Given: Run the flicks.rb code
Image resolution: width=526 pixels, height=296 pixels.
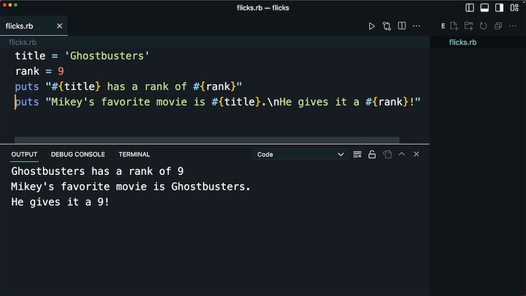Looking at the screenshot, I should [x=371, y=26].
